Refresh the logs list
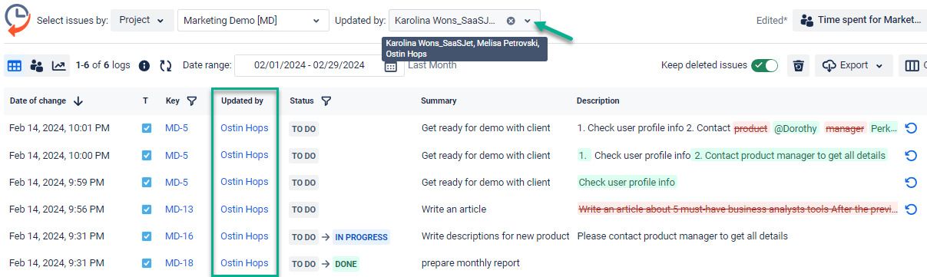 click(x=165, y=66)
